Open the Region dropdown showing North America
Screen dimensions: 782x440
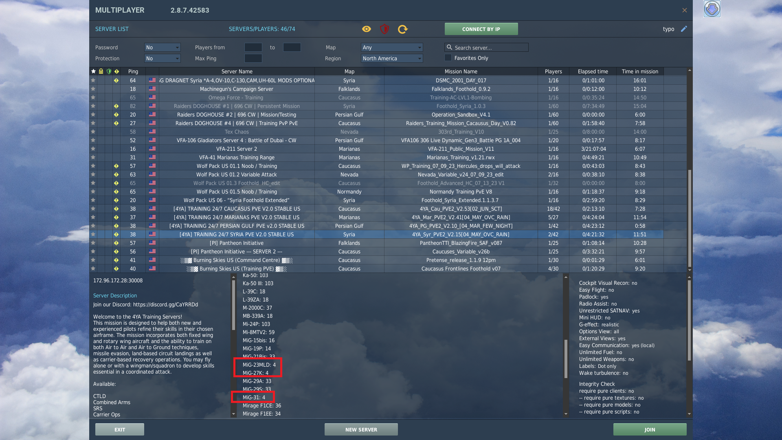point(392,58)
